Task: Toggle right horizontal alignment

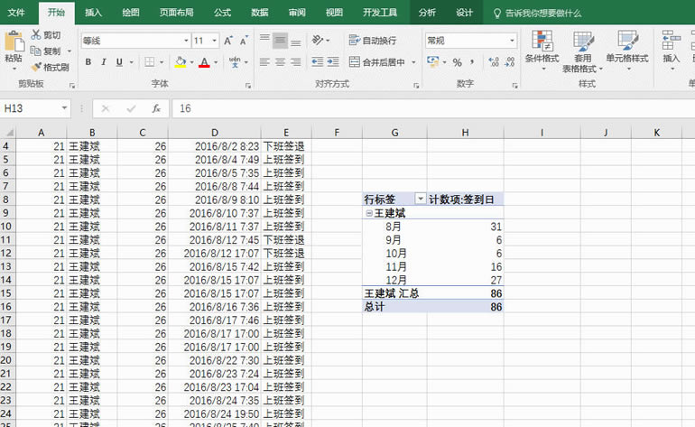Action: (x=296, y=62)
